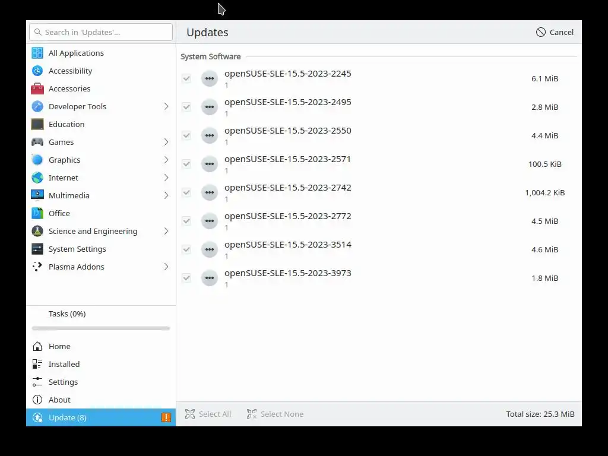
Task: Click openSUSE-SLE-15.5-2023-2772 update name
Action: tap(288, 216)
